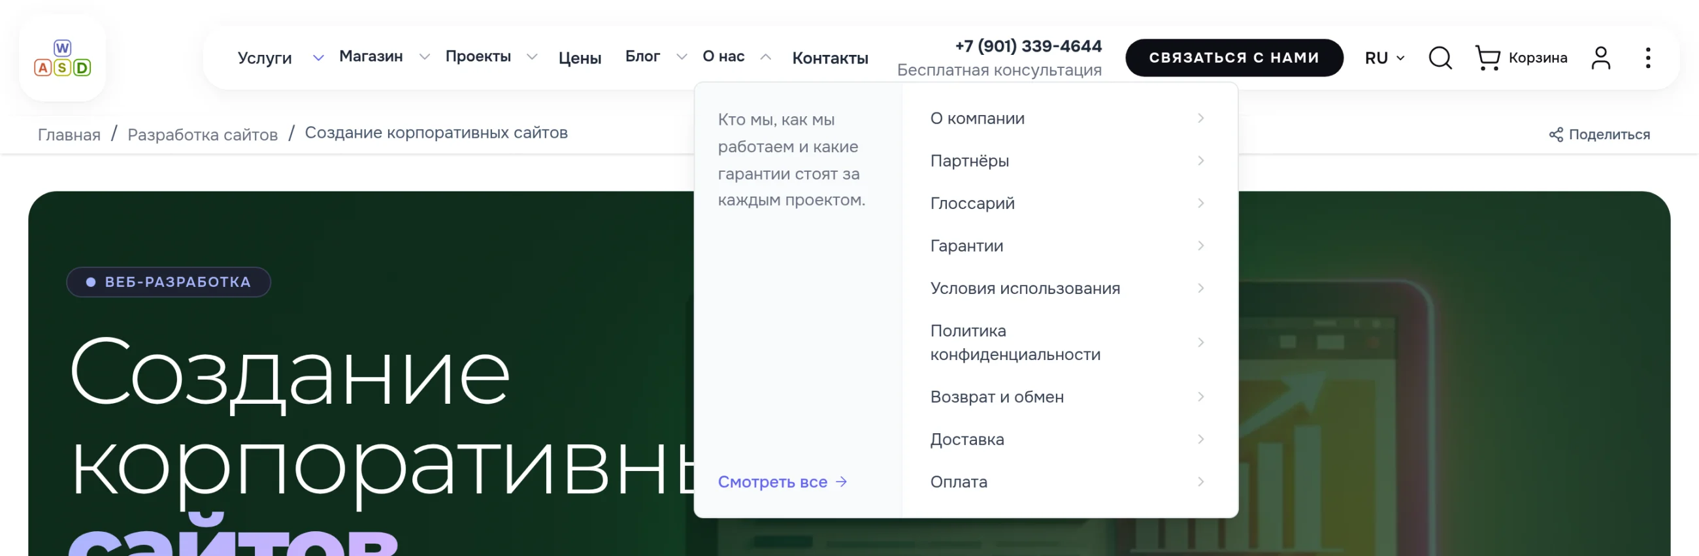This screenshot has width=1699, height=556.
Task: Click the arrow next to Возврат и обмен
Action: pos(1200,397)
